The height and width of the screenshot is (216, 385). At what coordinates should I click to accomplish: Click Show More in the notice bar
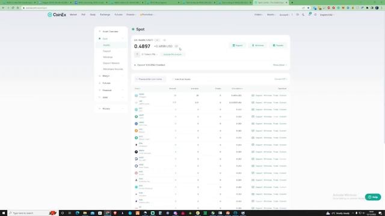(x=280, y=65)
